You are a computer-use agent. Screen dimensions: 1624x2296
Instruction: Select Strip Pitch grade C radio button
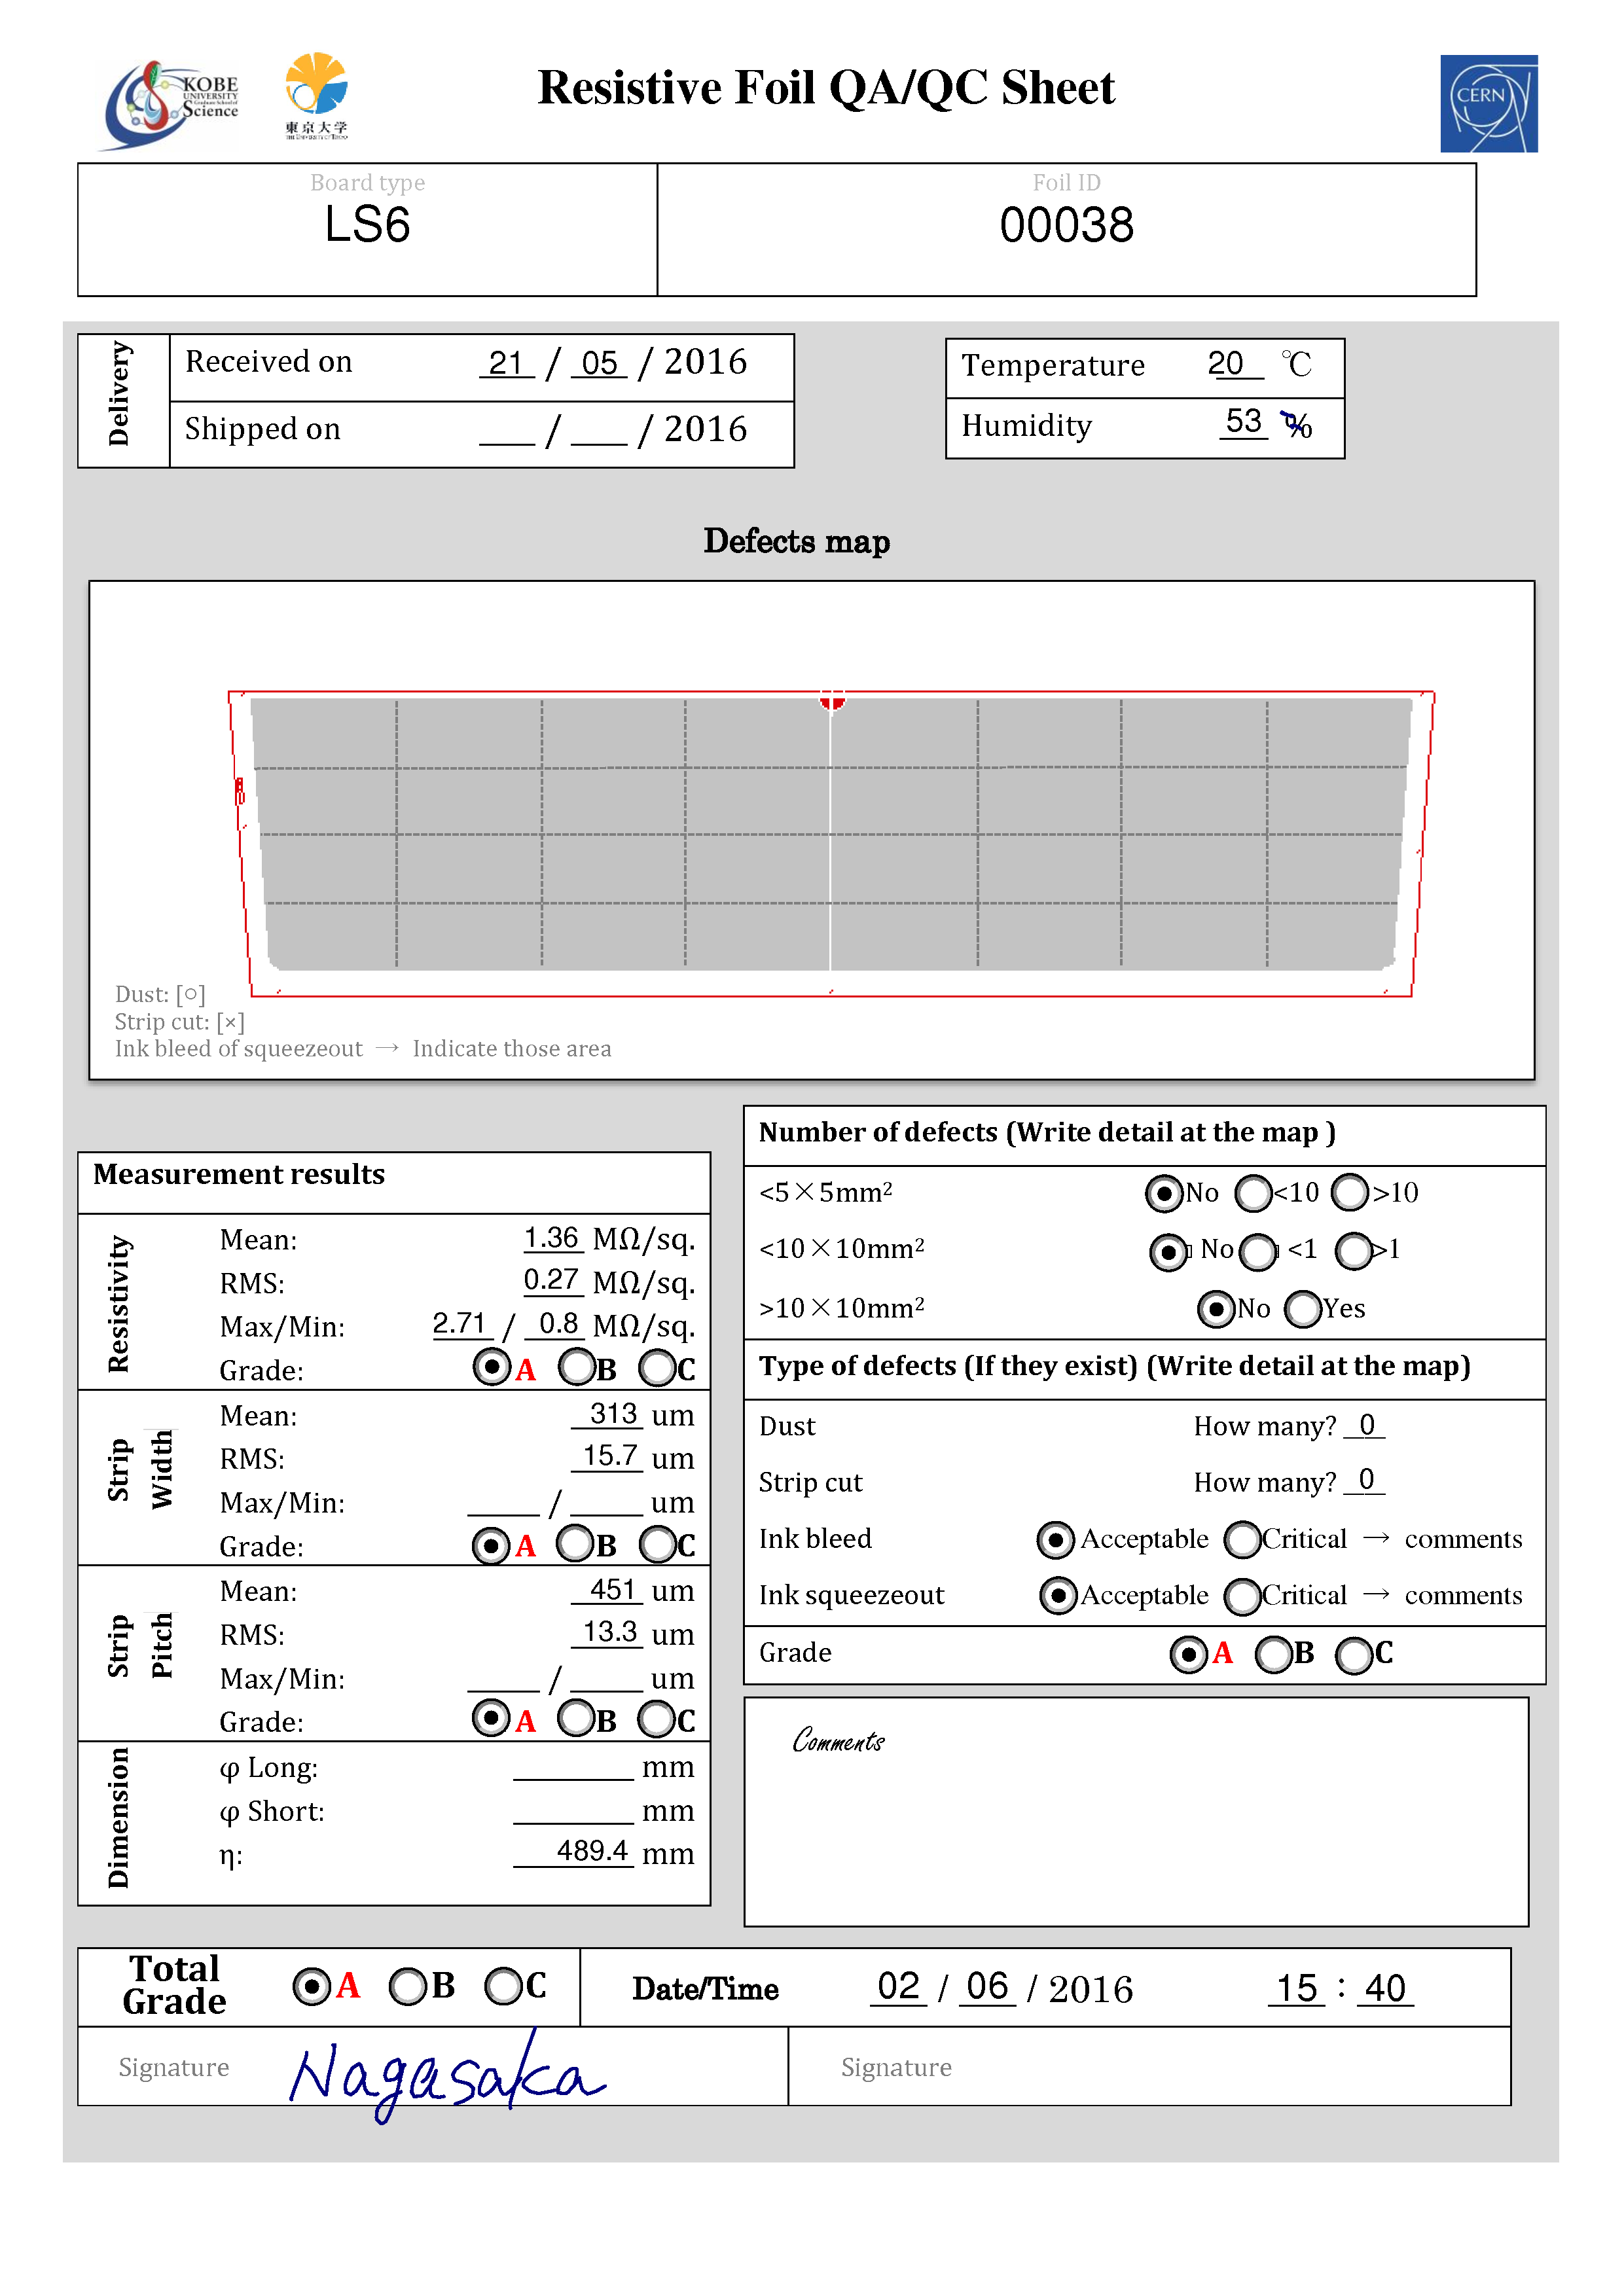click(x=657, y=1719)
